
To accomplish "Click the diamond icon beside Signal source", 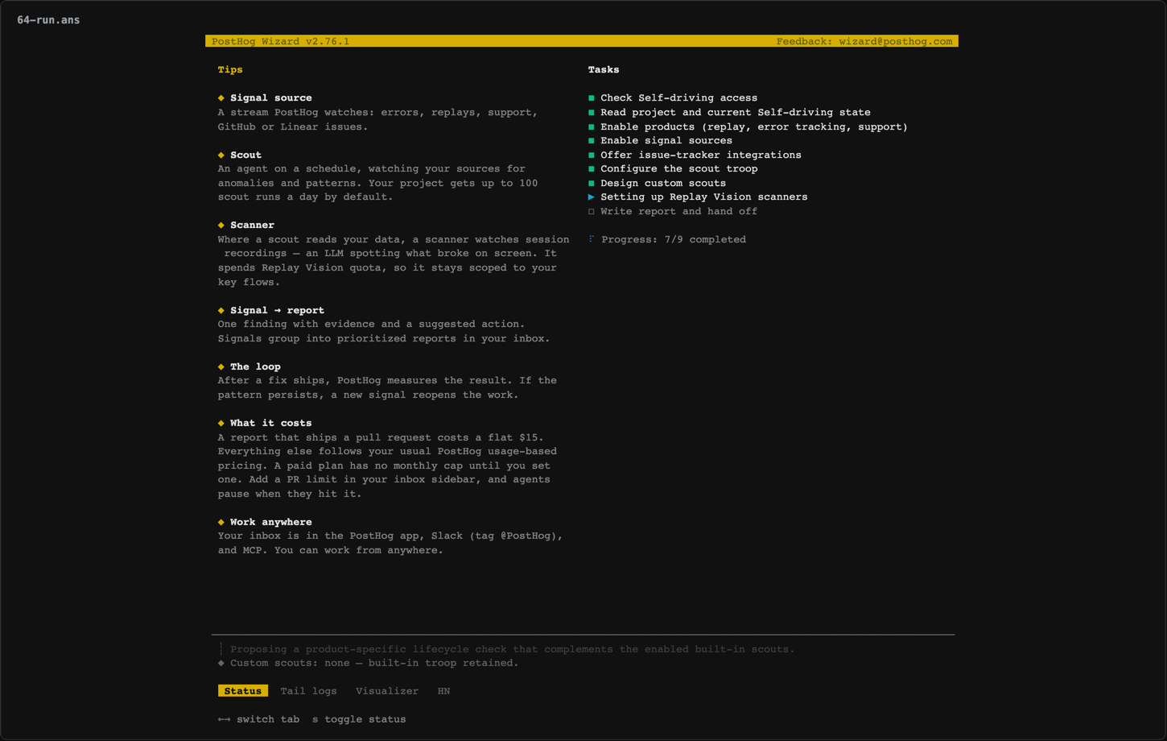I will click(221, 98).
